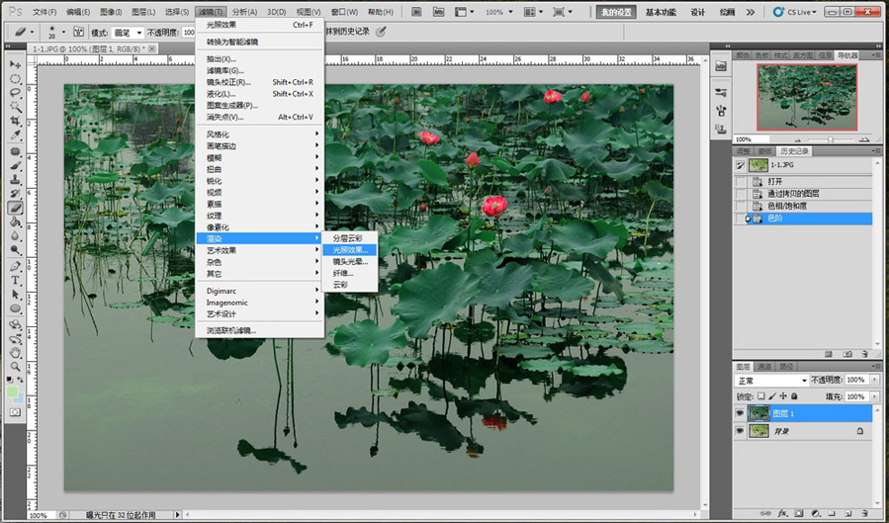This screenshot has width=889, height=523.
Task: Hide 背景 layer visibility eye
Action: tap(740, 431)
